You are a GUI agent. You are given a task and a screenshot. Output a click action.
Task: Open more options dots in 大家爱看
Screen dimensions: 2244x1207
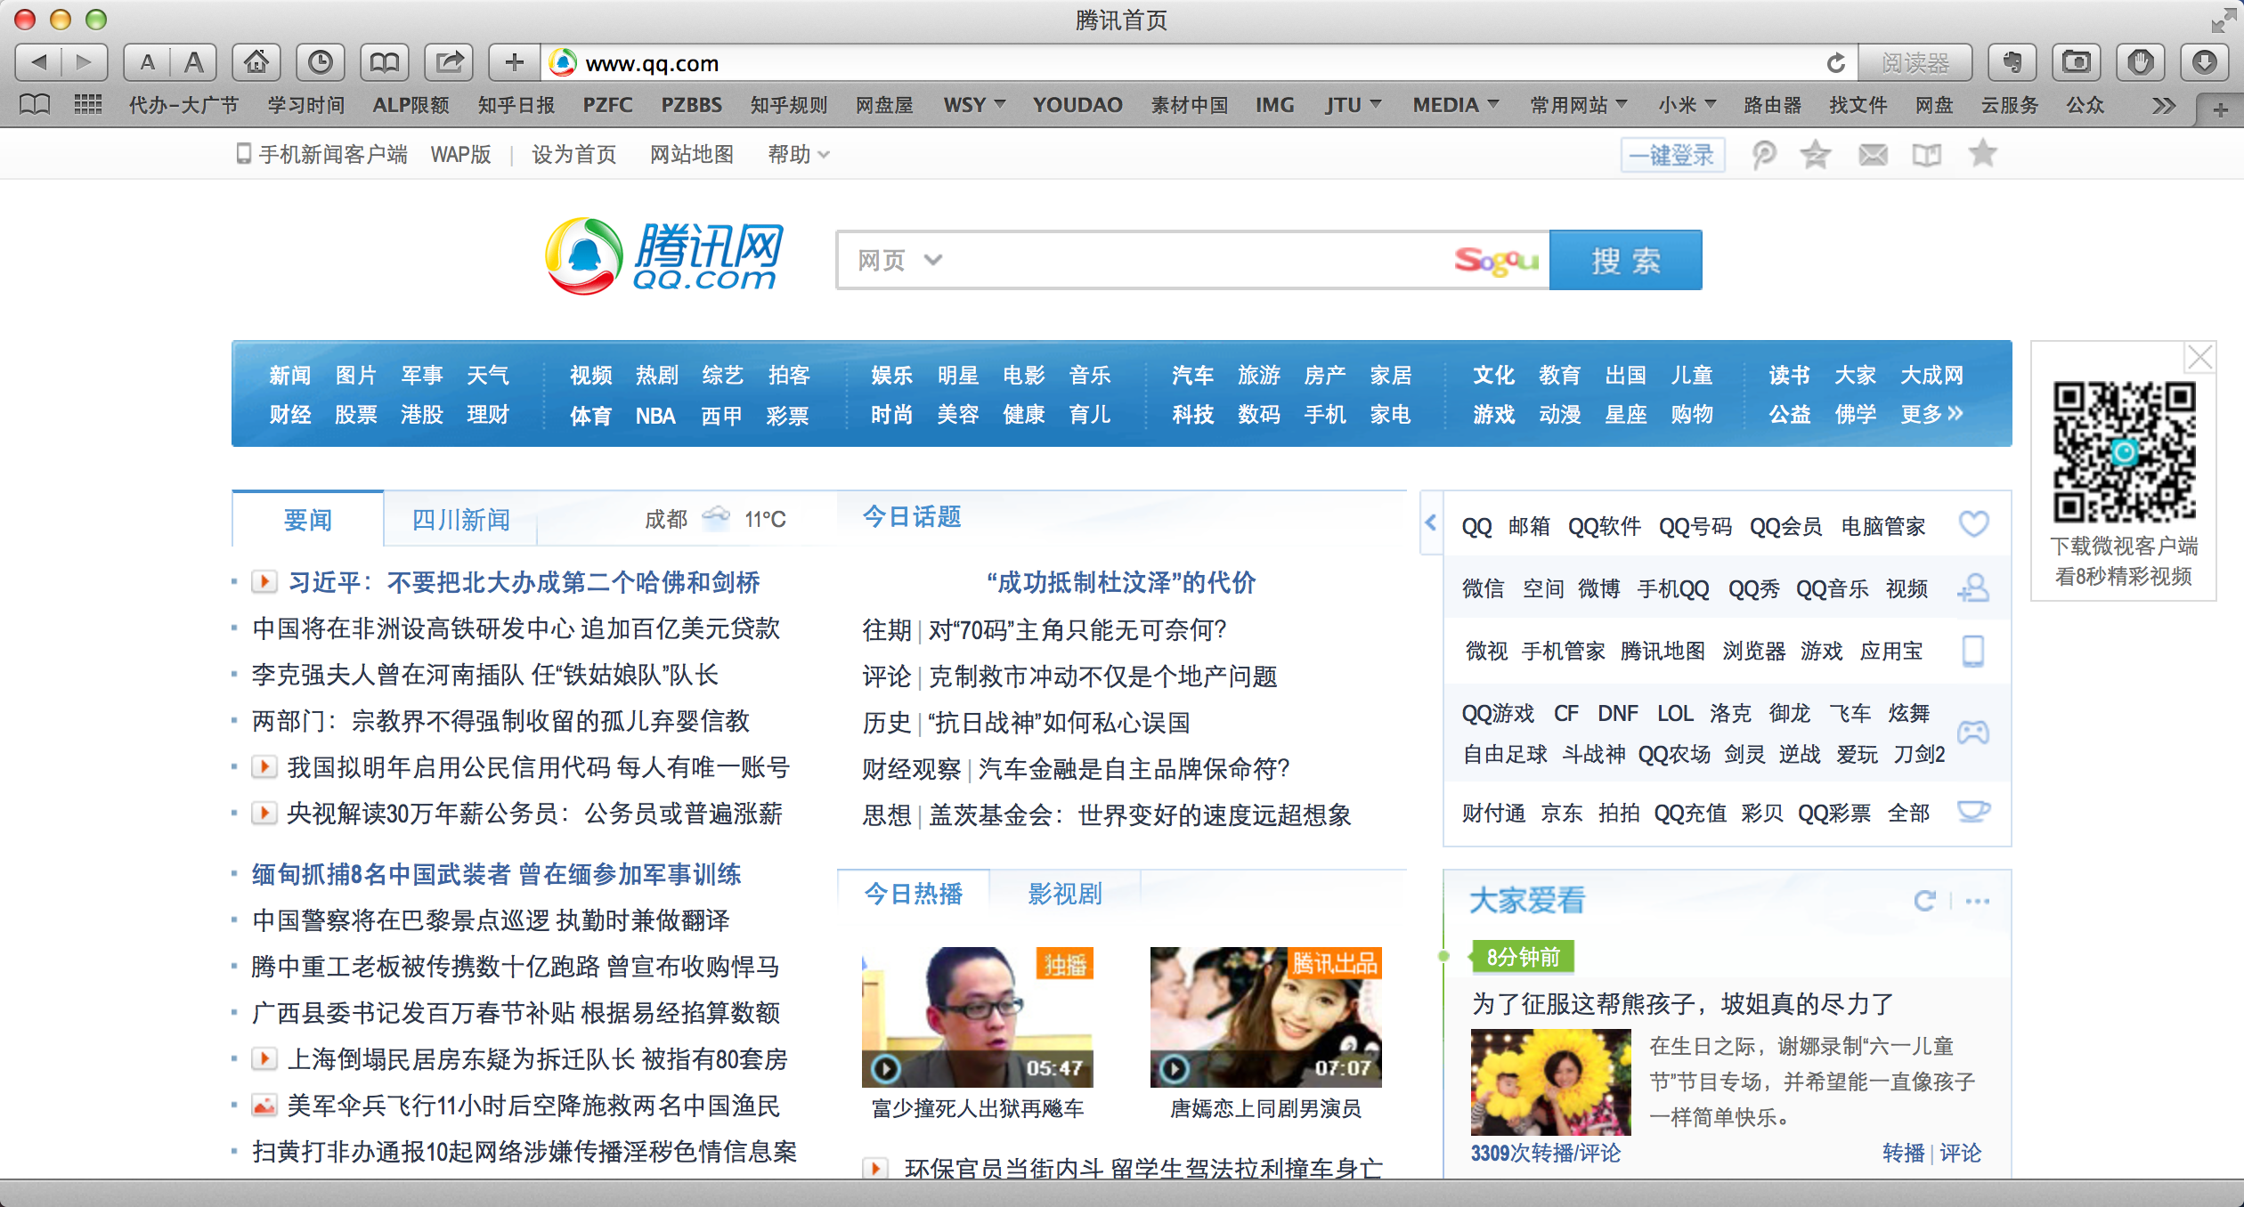click(x=1978, y=901)
